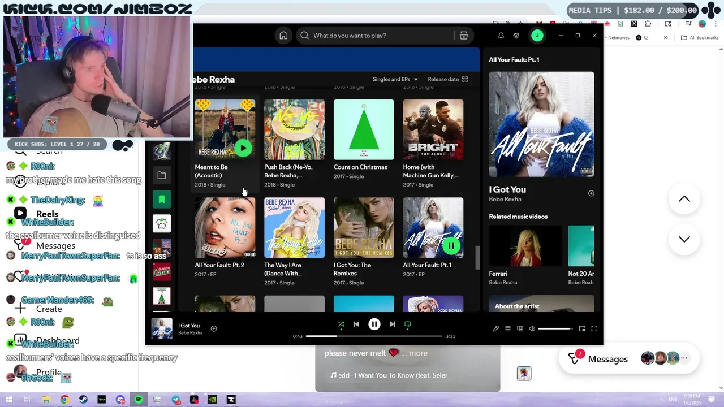This screenshot has height=407, width=724.
Task: Seek within the song progress bar
Action: point(374,336)
